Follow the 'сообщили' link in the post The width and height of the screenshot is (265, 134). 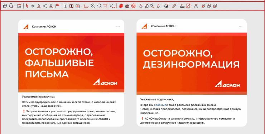[161, 105]
